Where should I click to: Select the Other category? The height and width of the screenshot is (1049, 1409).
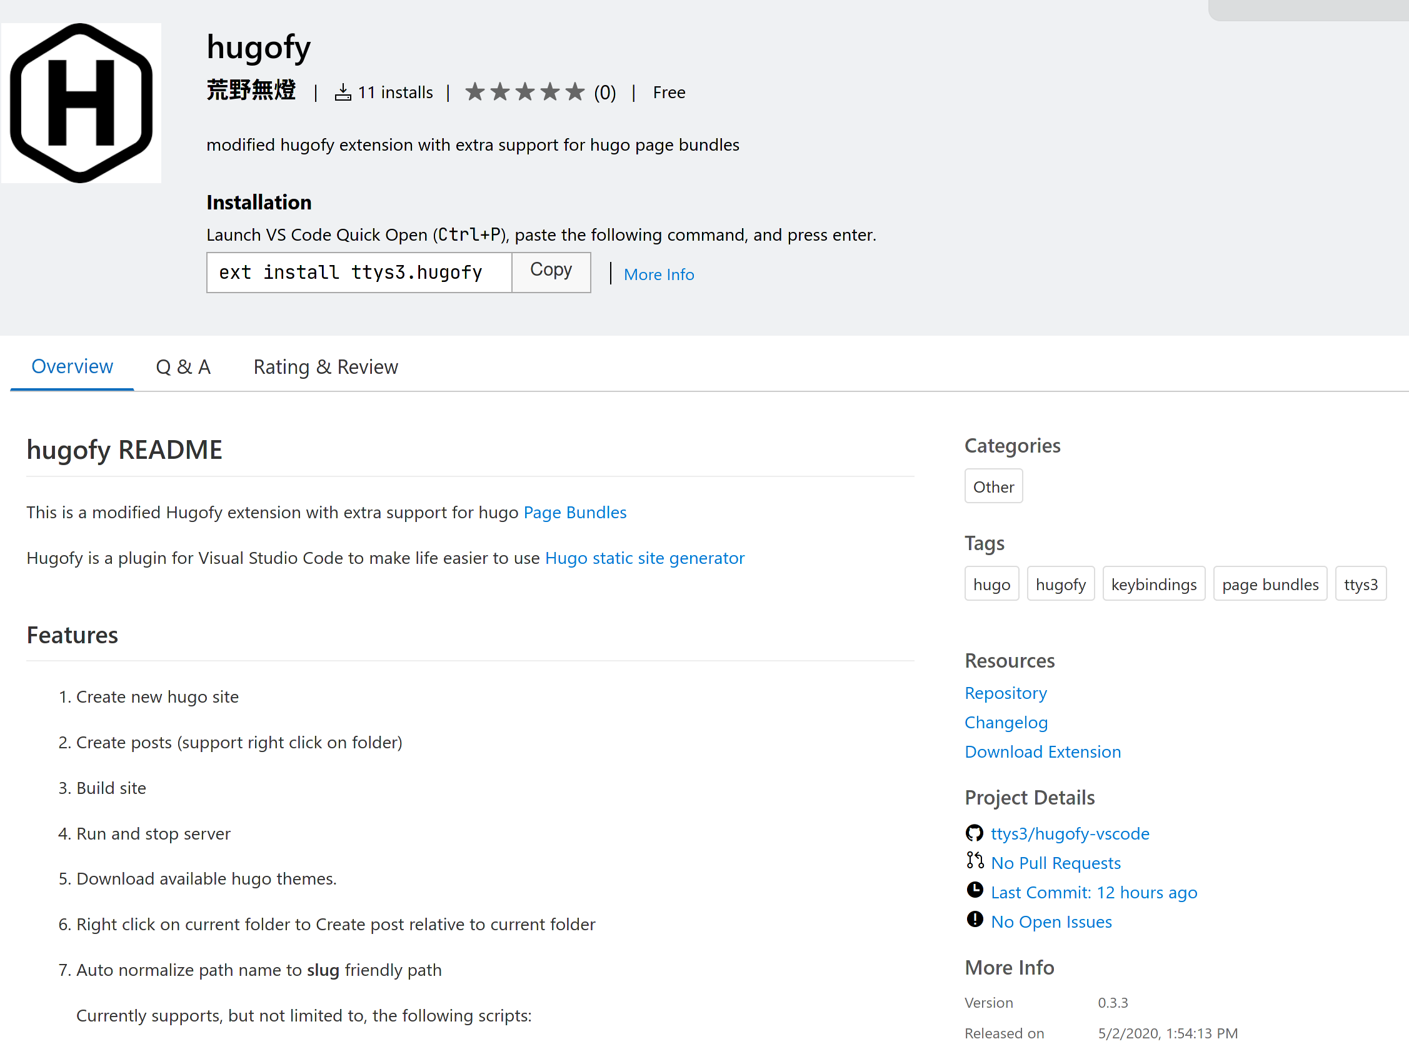993,486
